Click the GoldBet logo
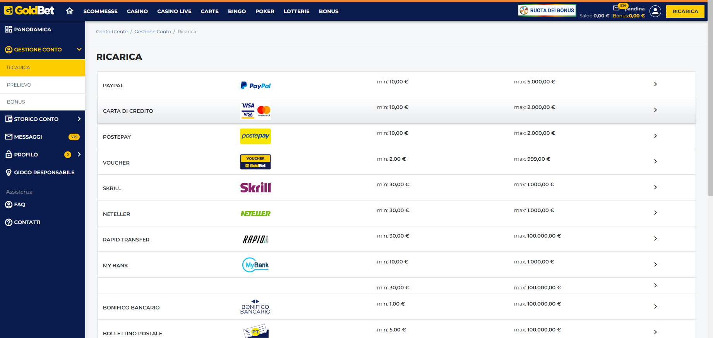 tap(29, 10)
